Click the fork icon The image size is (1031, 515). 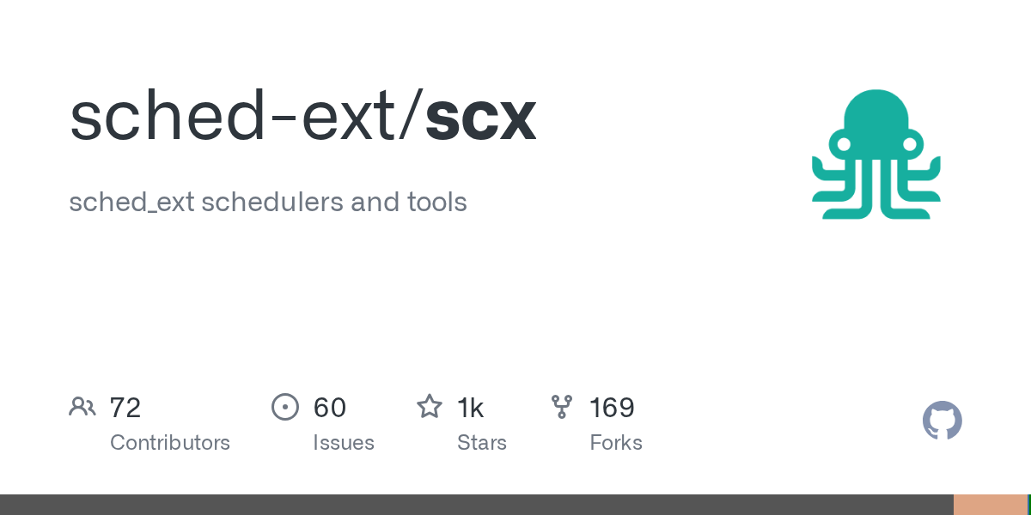(562, 407)
